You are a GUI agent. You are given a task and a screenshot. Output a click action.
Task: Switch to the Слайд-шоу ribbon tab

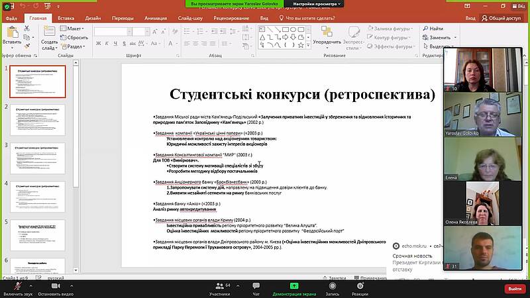(x=190, y=19)
